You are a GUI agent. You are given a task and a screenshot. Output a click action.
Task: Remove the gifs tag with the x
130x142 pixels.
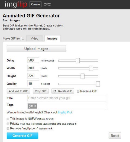click(x=35, y=106)
